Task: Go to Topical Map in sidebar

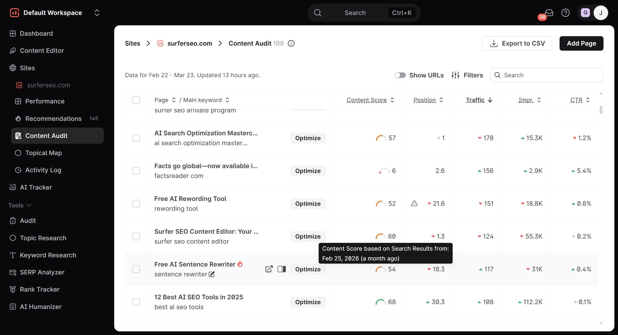Action: click(43, 153)
